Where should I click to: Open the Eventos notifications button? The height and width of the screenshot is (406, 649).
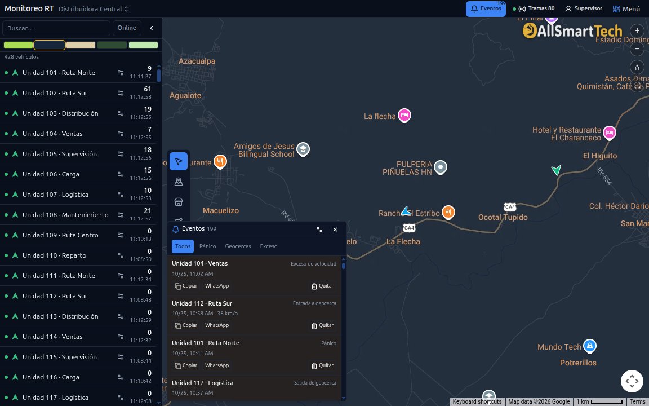pyautogui.click(x=486, y=8)
